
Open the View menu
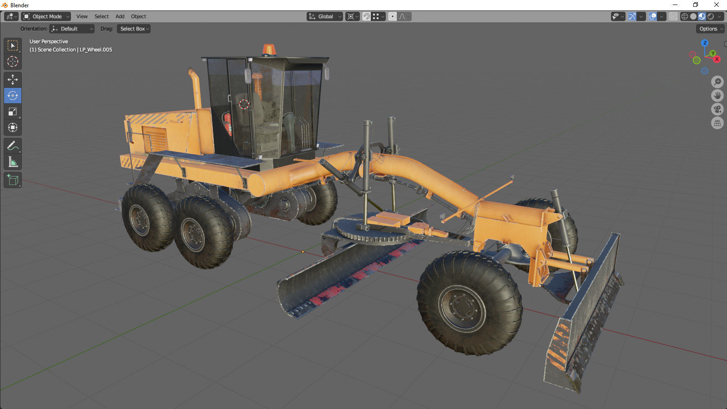82,16
